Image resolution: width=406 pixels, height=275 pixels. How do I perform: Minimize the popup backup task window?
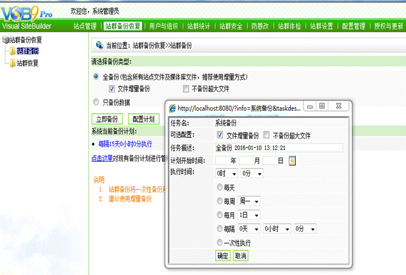point(310,107)
